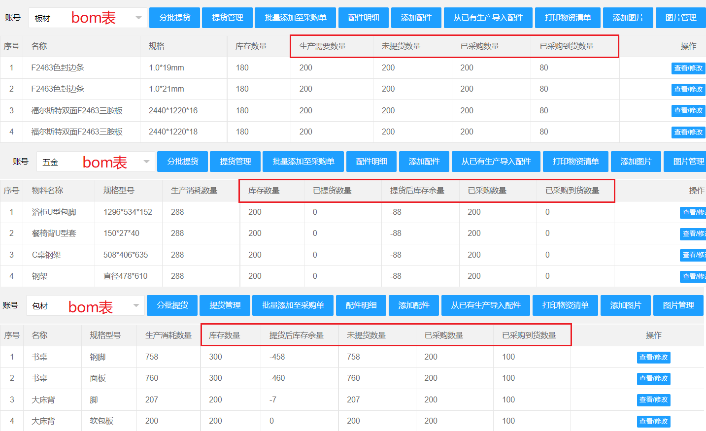
Task: Select the -460 stock balance cell
Action: click(x=300, y=378)
